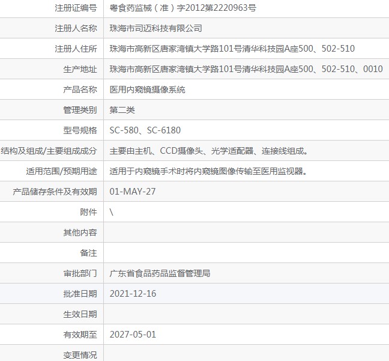Click the label 型号规格

tap(80, 130)
